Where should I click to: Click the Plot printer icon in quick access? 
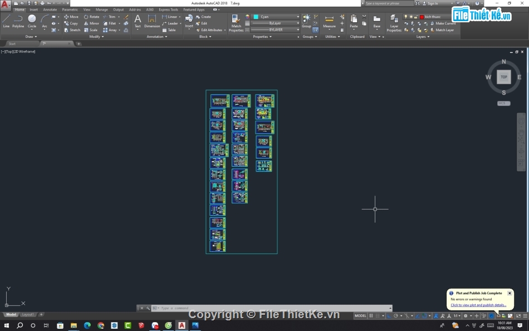[42, 3]
